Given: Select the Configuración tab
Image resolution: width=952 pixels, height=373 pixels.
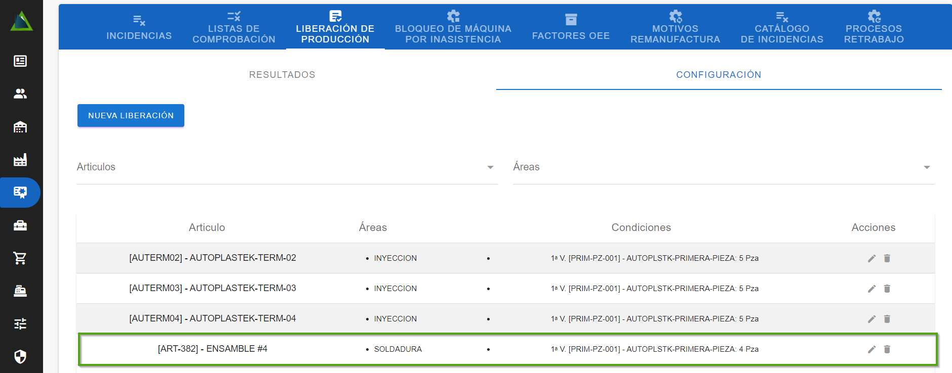Looking at the screenshot, I should tap(719, 75).
